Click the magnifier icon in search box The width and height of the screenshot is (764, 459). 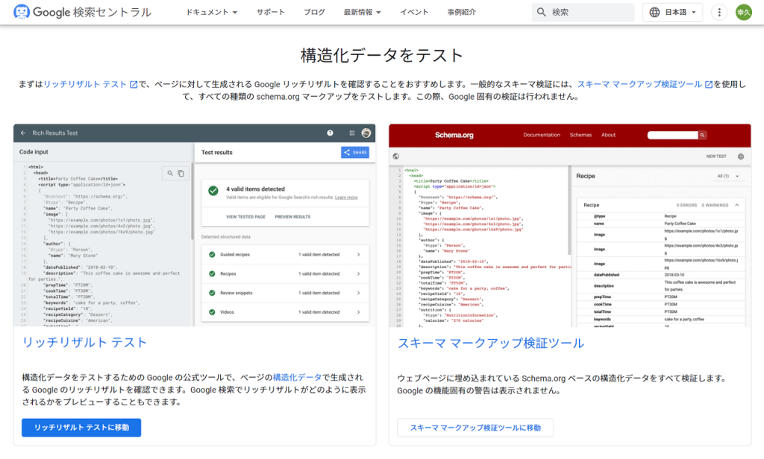(542, 12)
